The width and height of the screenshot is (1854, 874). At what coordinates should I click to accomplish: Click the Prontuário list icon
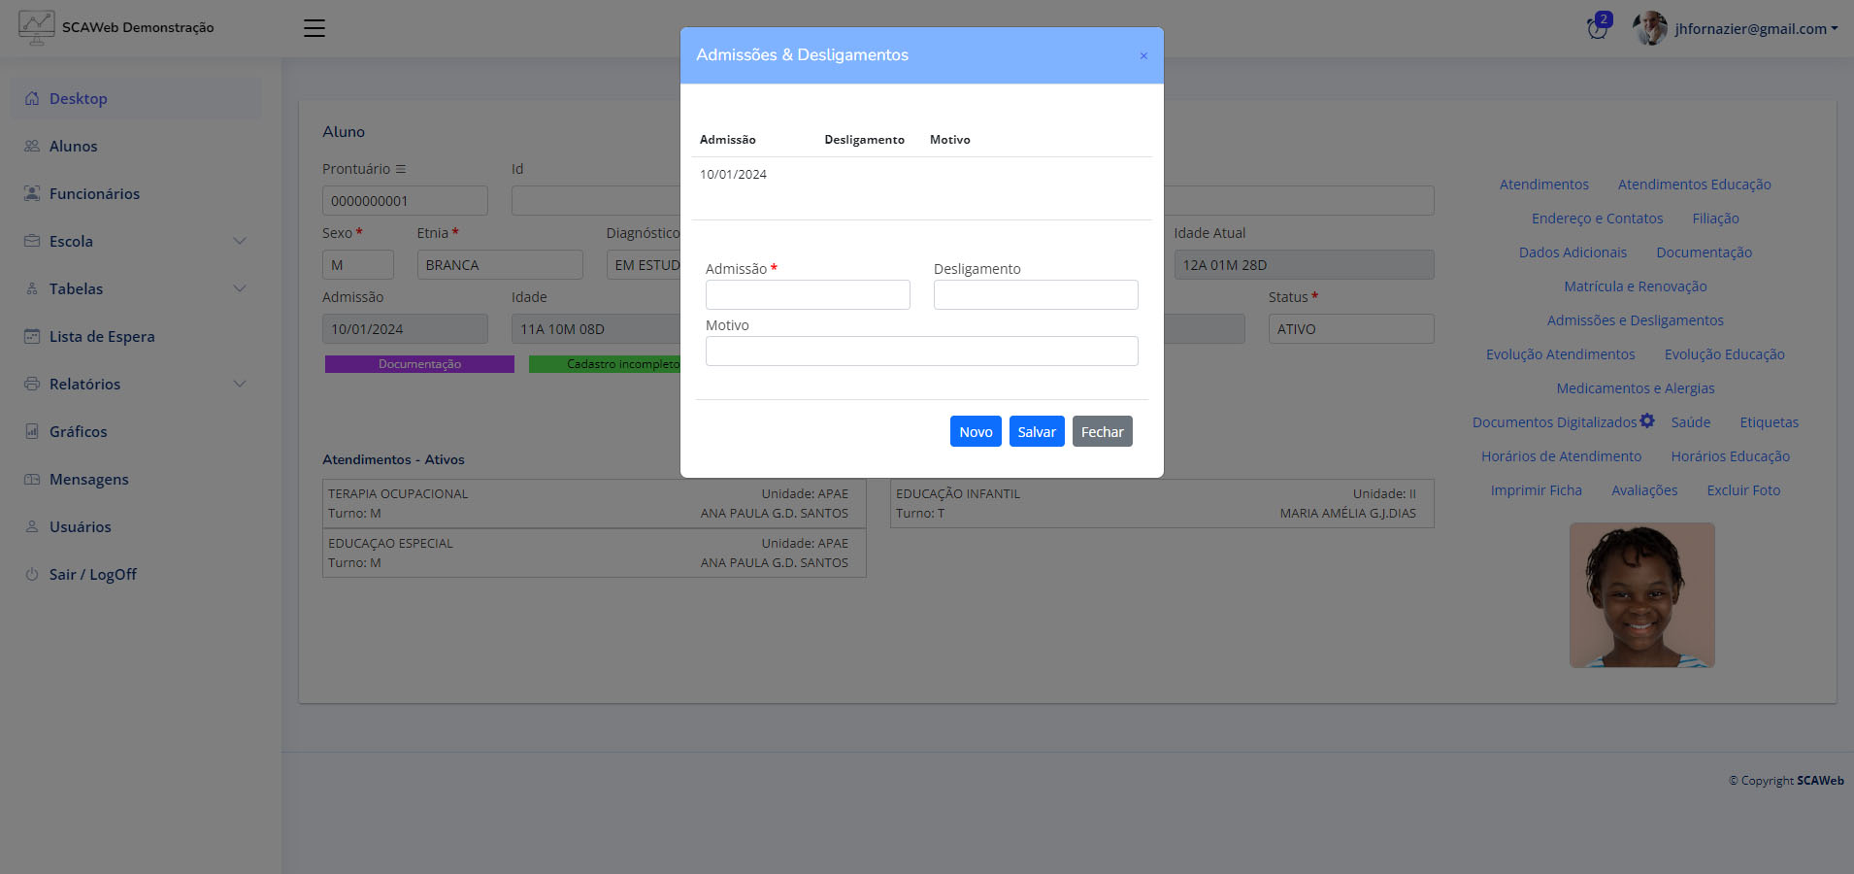(x=401, y=169)
